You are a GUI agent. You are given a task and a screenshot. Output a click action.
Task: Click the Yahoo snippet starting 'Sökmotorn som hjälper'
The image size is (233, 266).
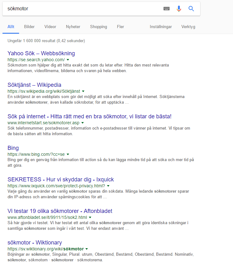click(x=88, y=68)
